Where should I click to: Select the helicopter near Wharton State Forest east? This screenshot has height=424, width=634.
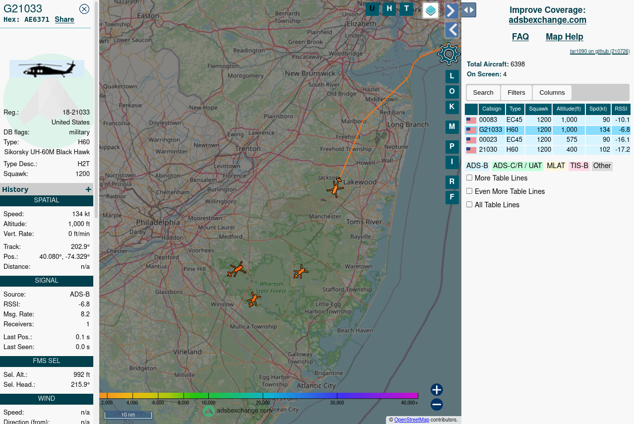(301, 272)
